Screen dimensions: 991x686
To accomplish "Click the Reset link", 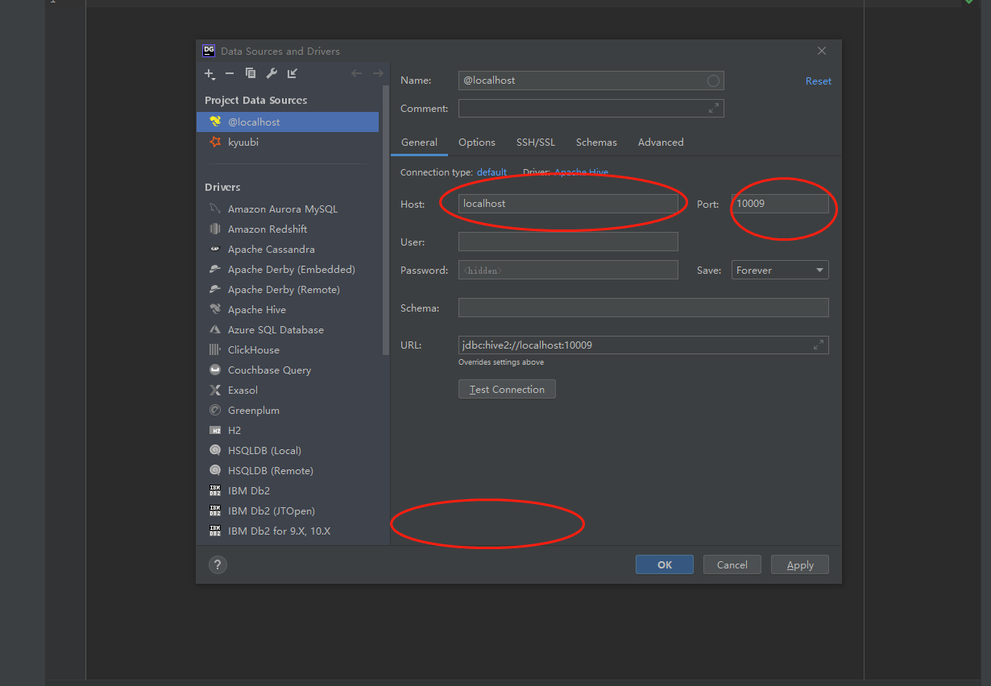I will (x=818, y=81).
